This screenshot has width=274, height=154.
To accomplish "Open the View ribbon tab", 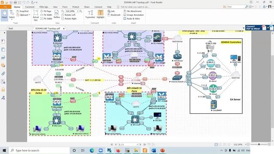I will coord(55,7).
